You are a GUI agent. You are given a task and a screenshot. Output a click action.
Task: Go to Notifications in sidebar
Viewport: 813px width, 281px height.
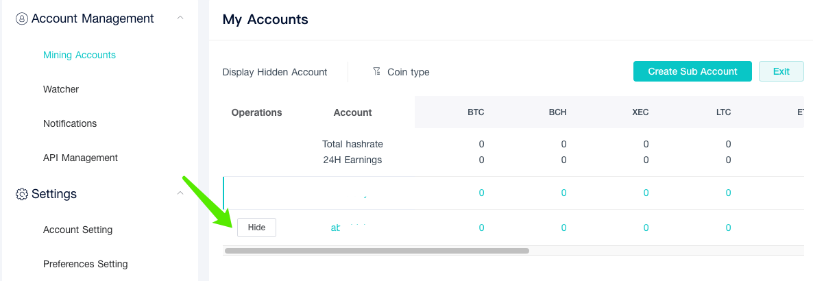(x=70, y=123)
